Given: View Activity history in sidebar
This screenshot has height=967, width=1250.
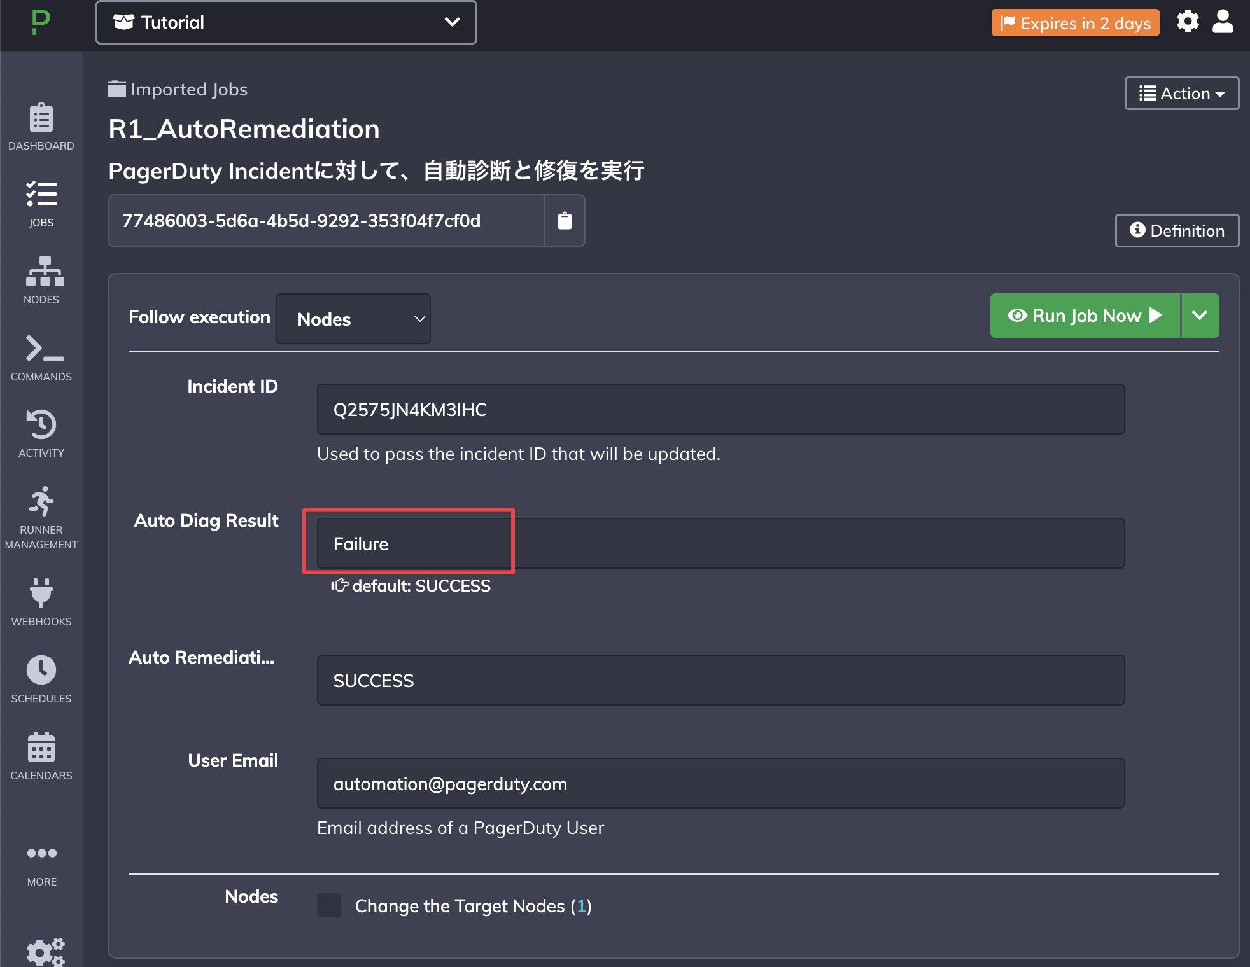Looking at the screenshot, I should click(x=41, y=434).
